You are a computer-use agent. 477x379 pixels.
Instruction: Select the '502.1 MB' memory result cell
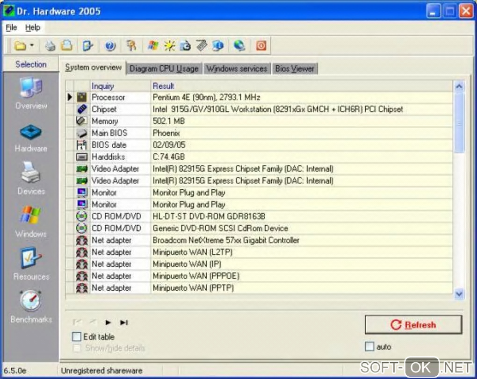pos(302,121)
